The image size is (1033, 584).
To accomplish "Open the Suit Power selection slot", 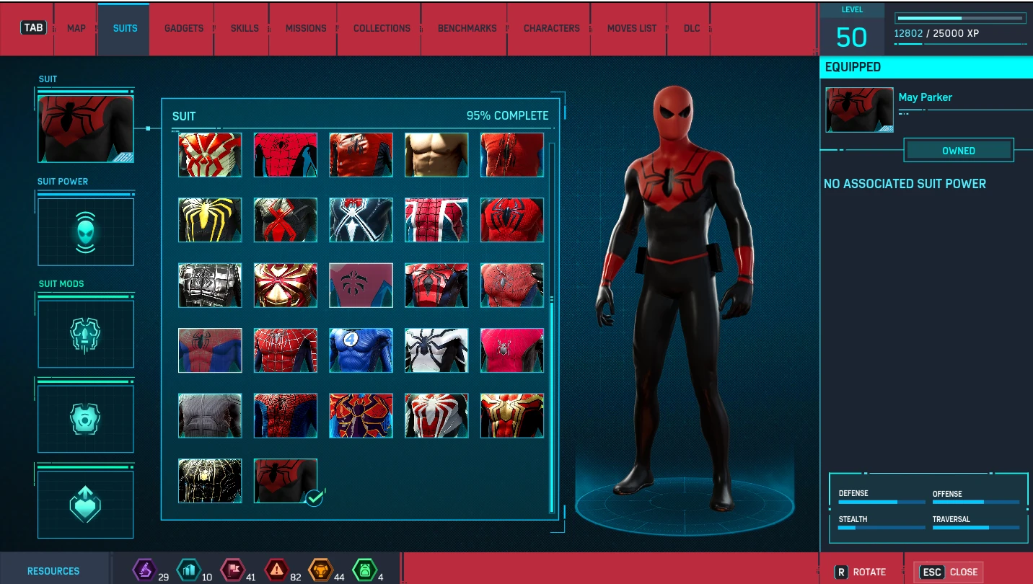I will pyautogui.click(x=86, y=231).
